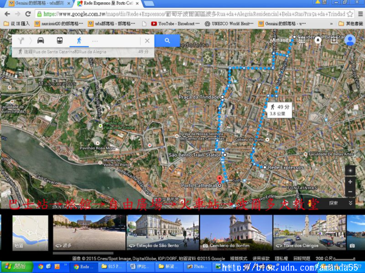Click São Bento Train Station waypoint
The width and height of the screenshot is (365, 273).
point(225,155)
